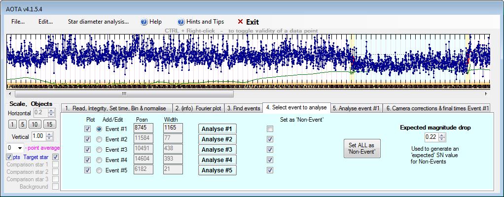This screenshot has width=504, height=197.
Task: Click the scrollbar left arrow
Action: tap(10, 94)
